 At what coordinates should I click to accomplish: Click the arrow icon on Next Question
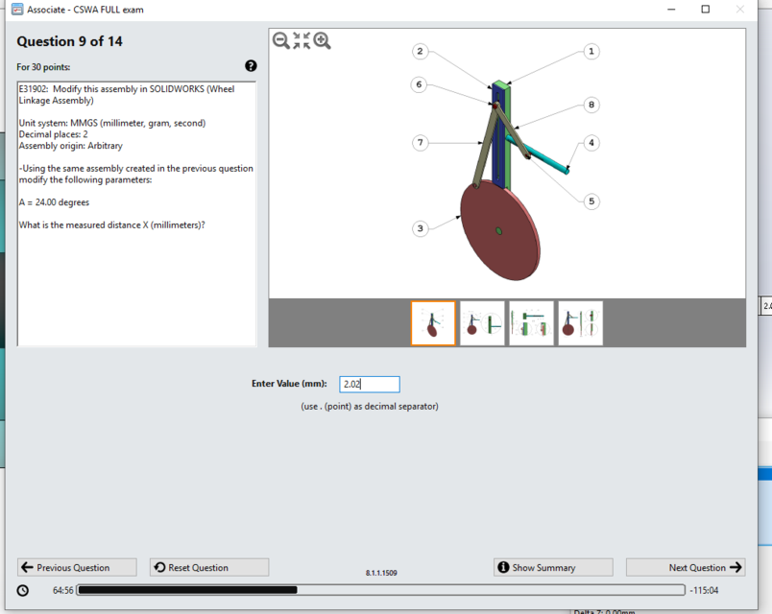tap(736, 566)
